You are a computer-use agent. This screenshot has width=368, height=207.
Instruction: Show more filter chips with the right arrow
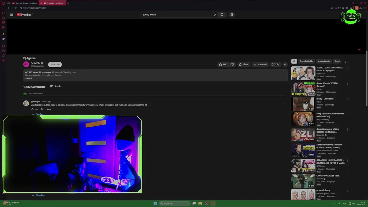346,62
